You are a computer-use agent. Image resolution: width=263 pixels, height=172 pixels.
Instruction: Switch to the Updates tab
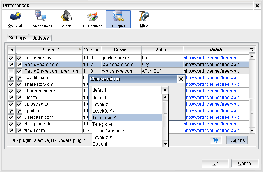point(40,38)
